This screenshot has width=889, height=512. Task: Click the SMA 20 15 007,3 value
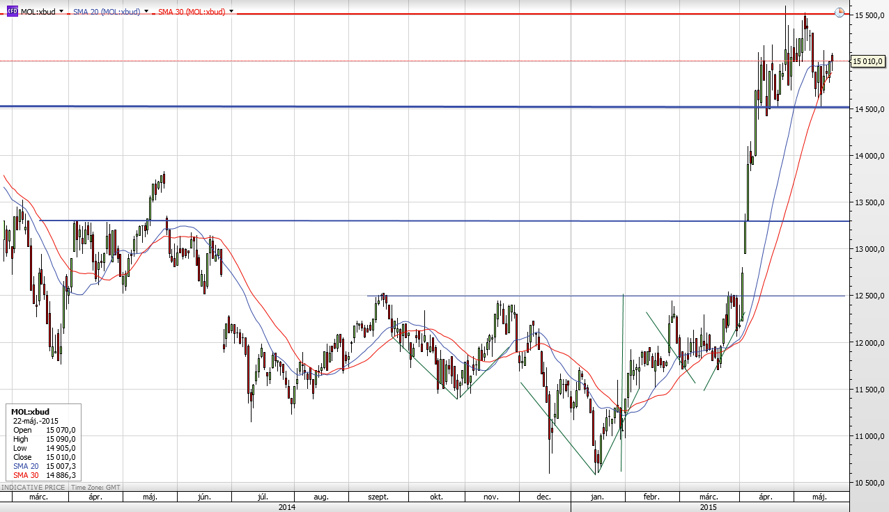click(59, 466)
